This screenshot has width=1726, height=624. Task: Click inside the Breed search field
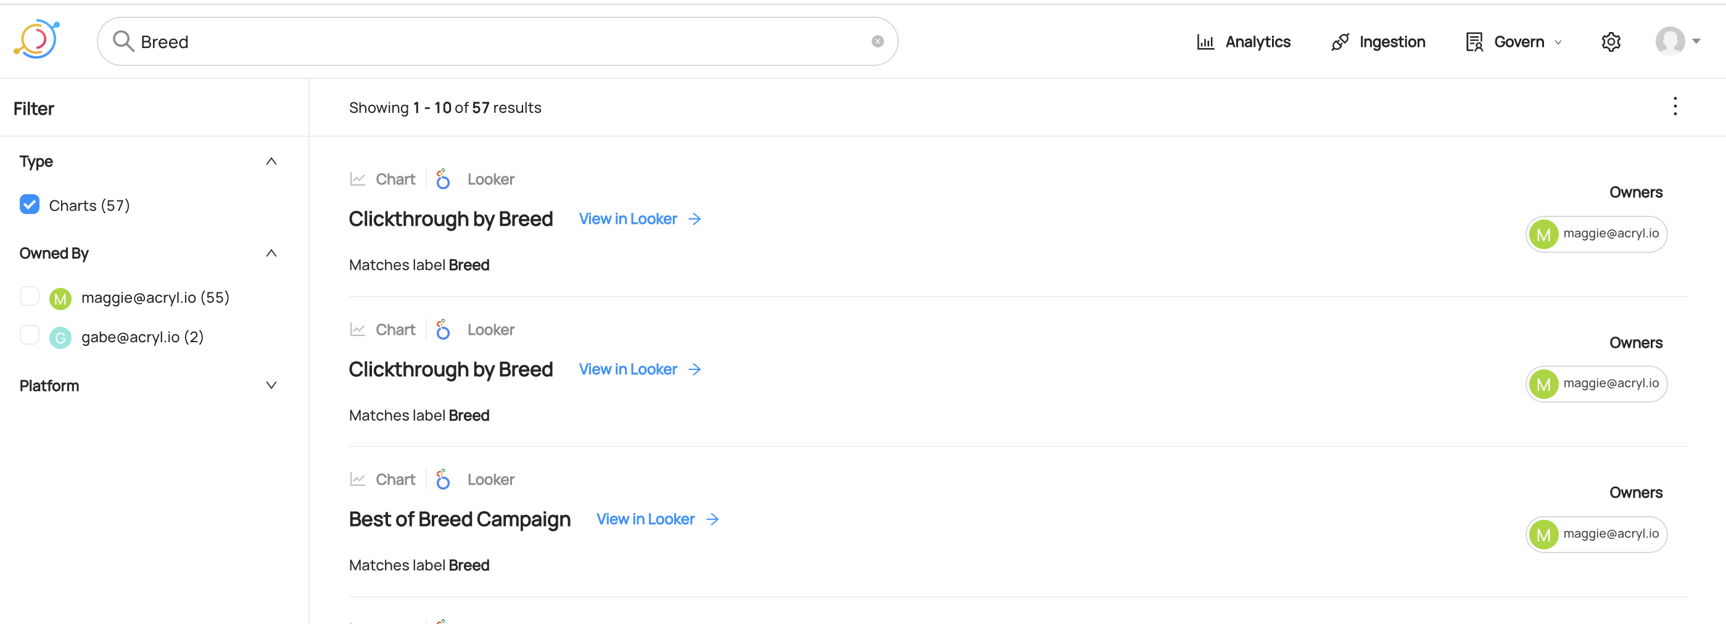coord(497,41)
